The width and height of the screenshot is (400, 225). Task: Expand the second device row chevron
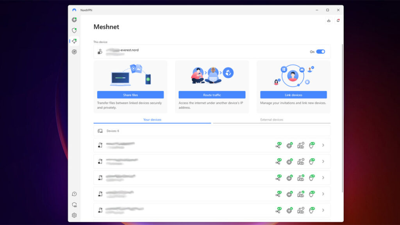click(x=323, y=161)
